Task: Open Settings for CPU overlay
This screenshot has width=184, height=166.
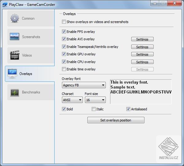Action: click(142, 62)
